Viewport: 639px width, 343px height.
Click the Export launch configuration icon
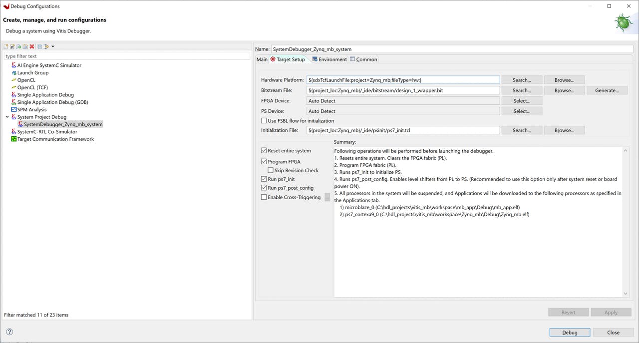[x=19, y=46]
